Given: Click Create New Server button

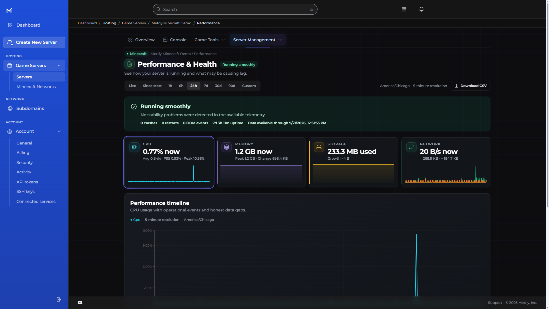Looking at the screenshot, I should click(x=34, y=42).
